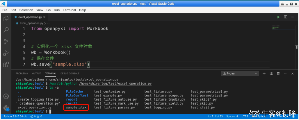The width and height of the screenshot is (299, 120).
Task: Open the Selection menu
Action: point(26,10)
